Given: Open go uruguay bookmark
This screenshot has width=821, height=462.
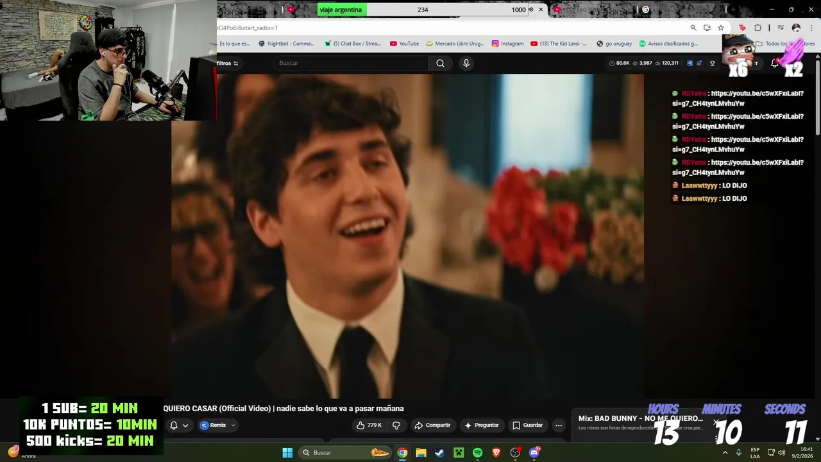Looking at the screenshot, I should (x=614, y=44).
